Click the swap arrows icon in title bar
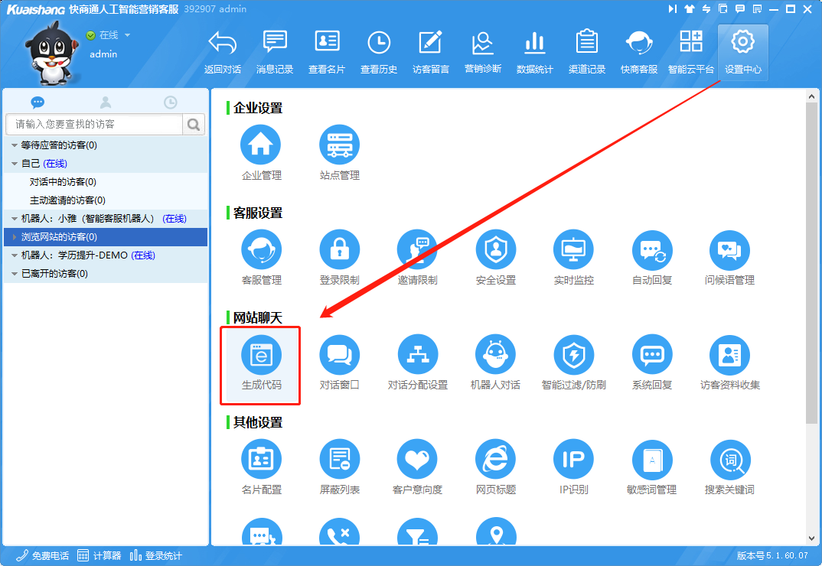 pyautogui.click(x=706, y=9)
